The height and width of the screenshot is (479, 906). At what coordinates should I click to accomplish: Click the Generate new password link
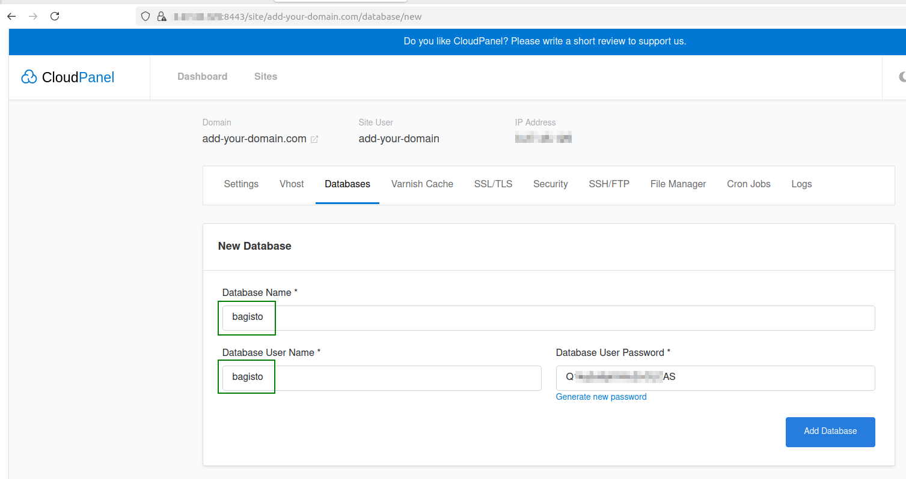point(601,397)
